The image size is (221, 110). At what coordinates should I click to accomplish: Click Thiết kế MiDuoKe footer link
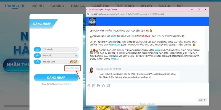tap(147, 104)
